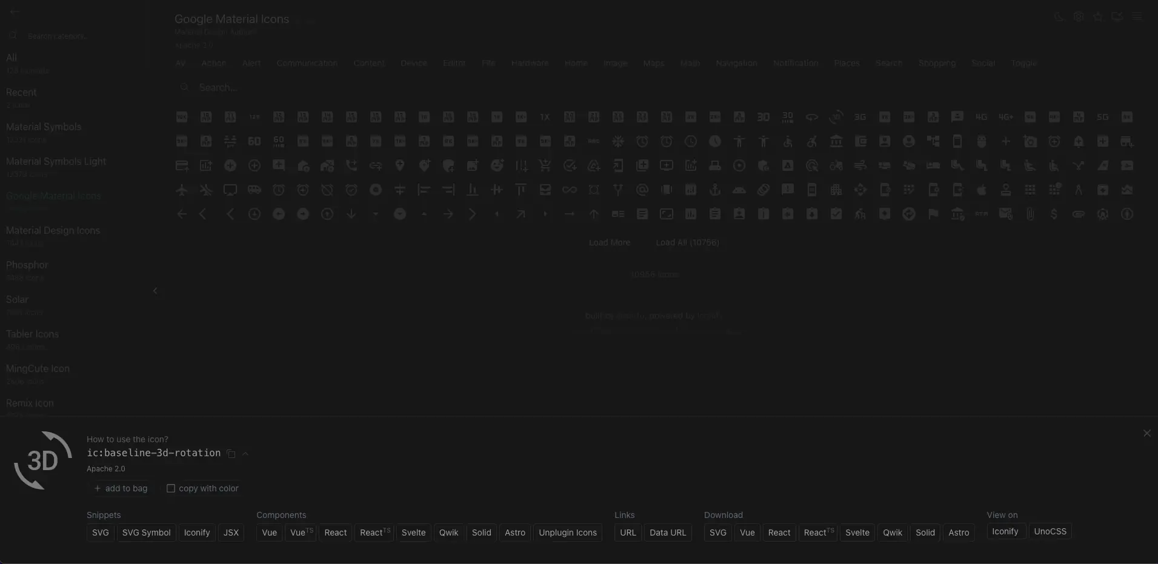Click Load All (10756) button
This screenshot has width=1158, height=564.
click(687, 242)
